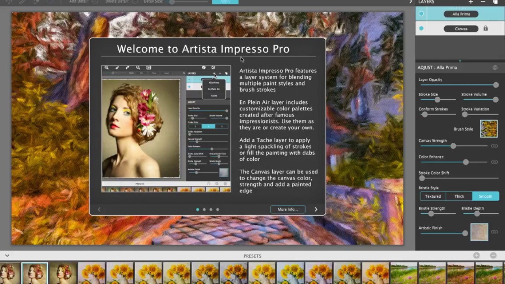Toggle Alla Prima layer visibility circle

click(421, 14)
